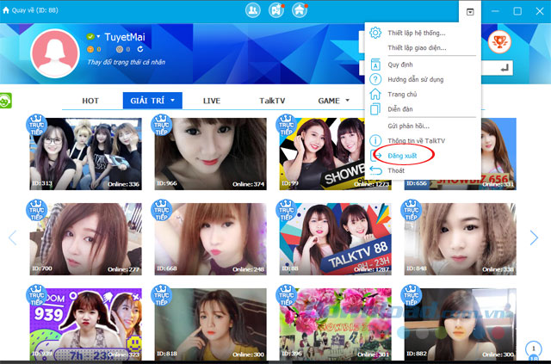The image size is (551, 364).
Task: Switch to the TalkTV tab
Action: (x=272, y=101)
